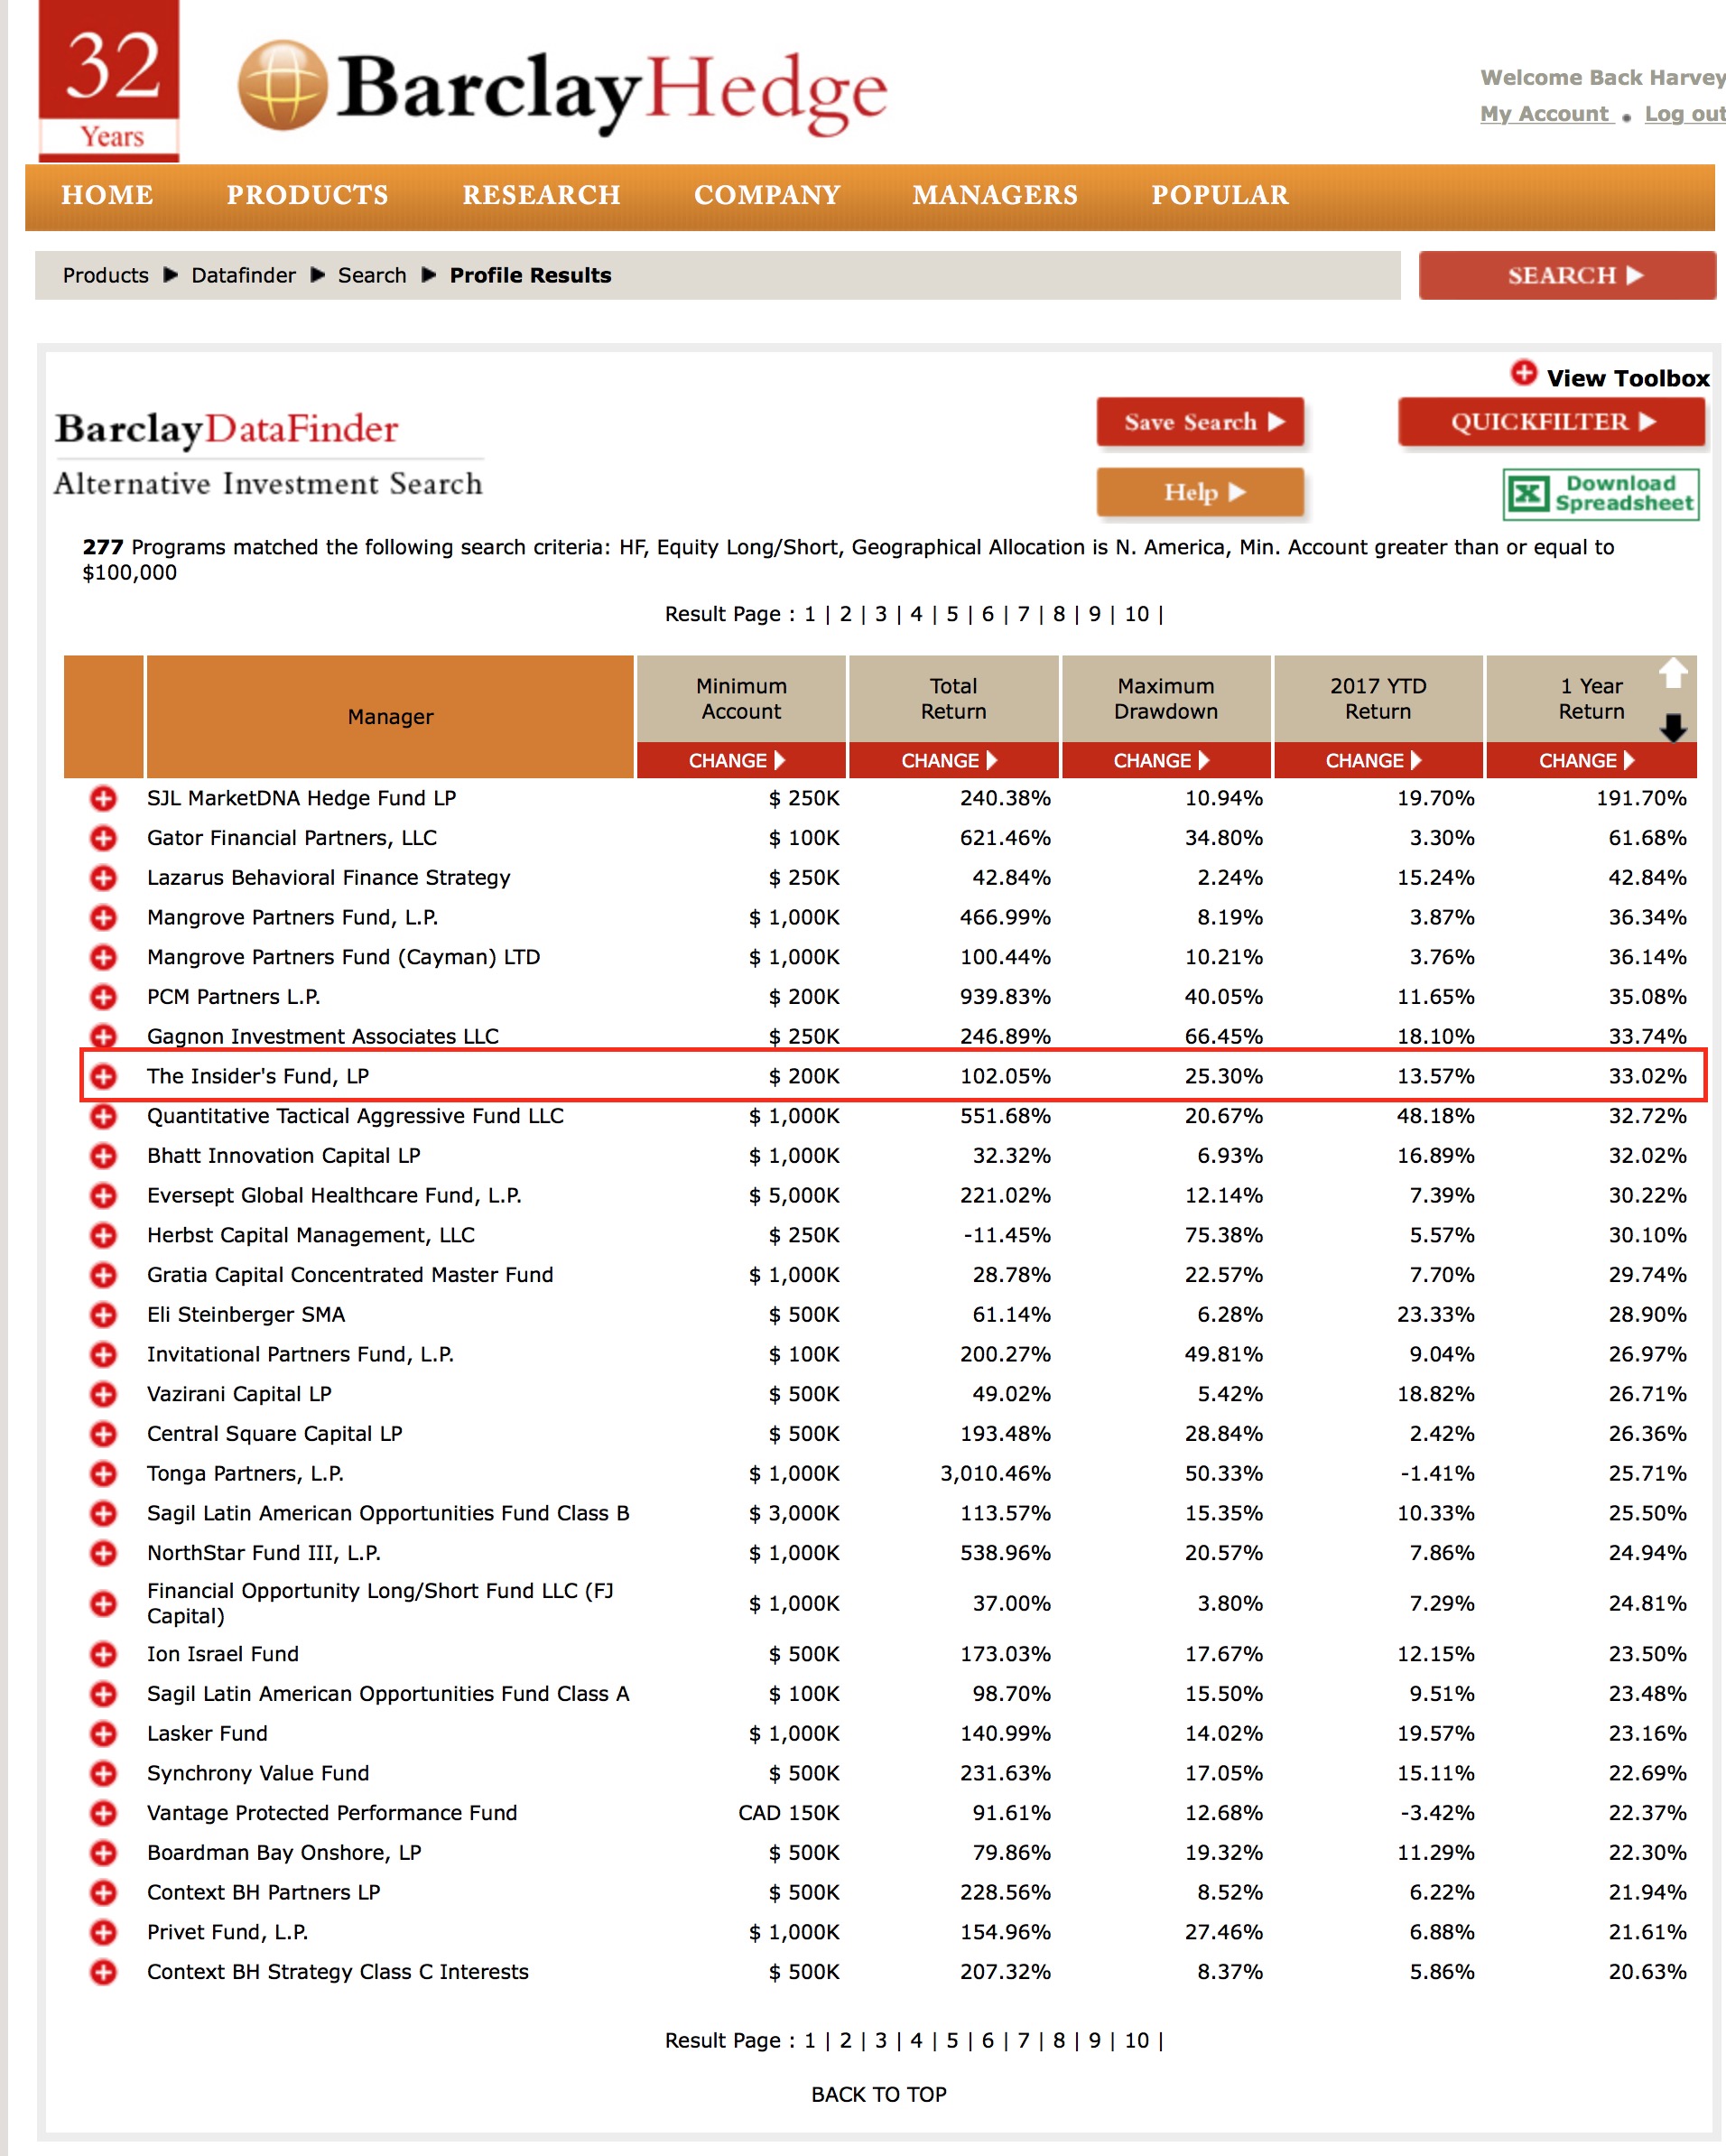
Task: Click plus icon beside The Insider's Fund, LP
Action: coord(103,1076)
